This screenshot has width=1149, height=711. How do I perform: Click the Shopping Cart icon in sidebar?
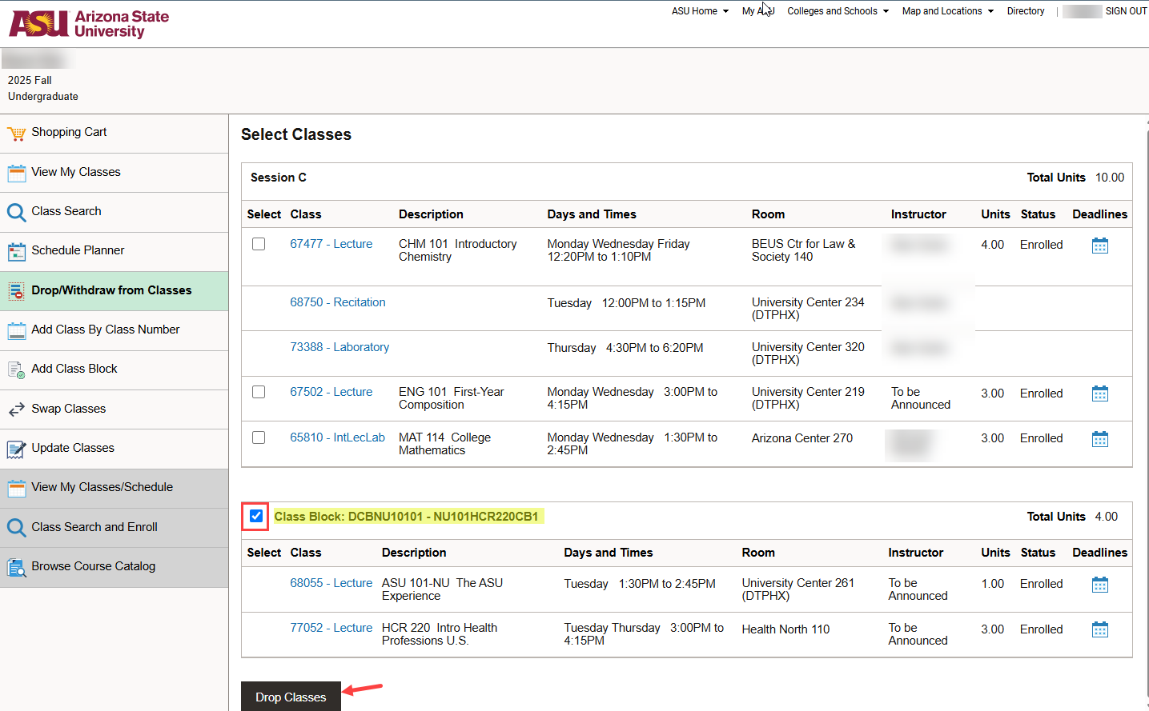click(x=16, y=134)
